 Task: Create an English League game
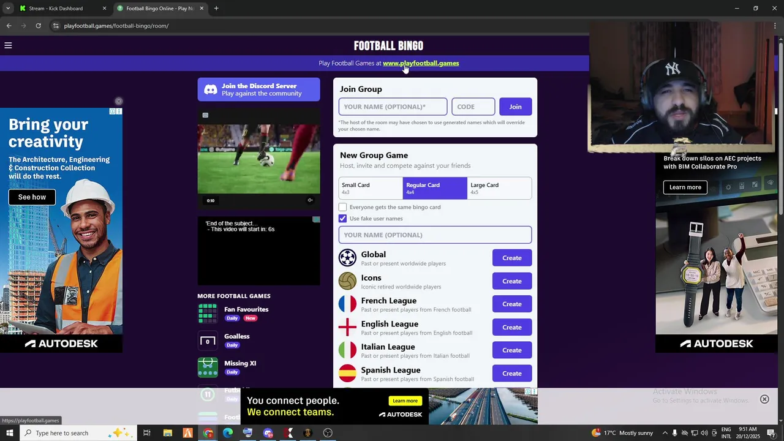(512, 327)
